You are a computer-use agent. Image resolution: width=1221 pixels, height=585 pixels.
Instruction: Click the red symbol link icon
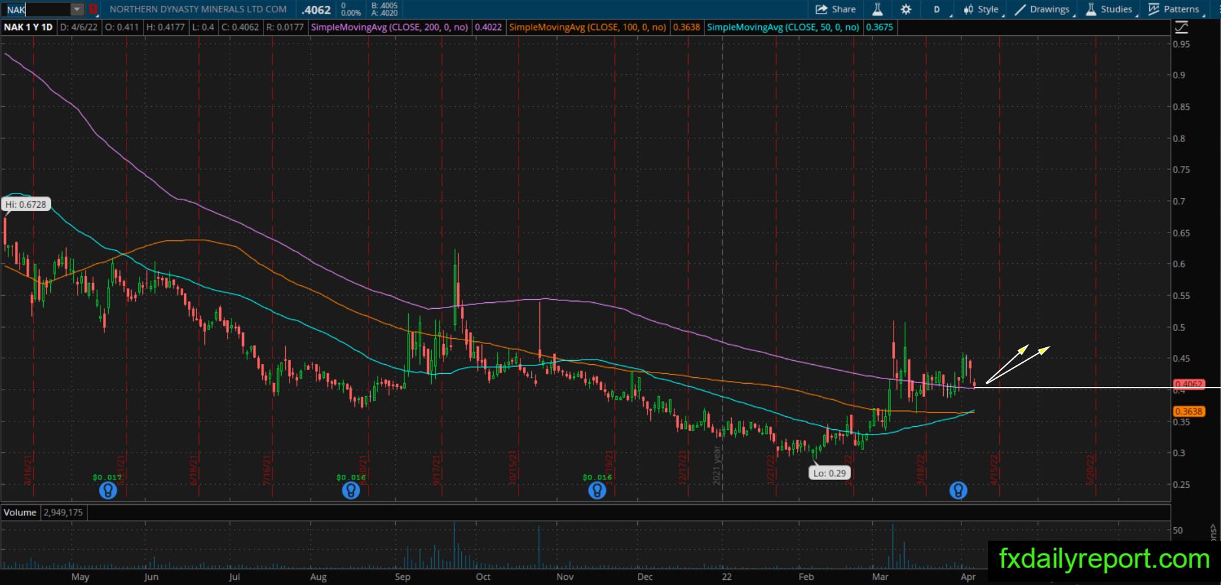click(x=93, y=9)
